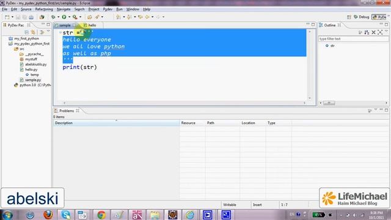The width and height of the screenshot is (391, 220).
Task: Select the Problems view tab
Action: click(x=67, y=111)
